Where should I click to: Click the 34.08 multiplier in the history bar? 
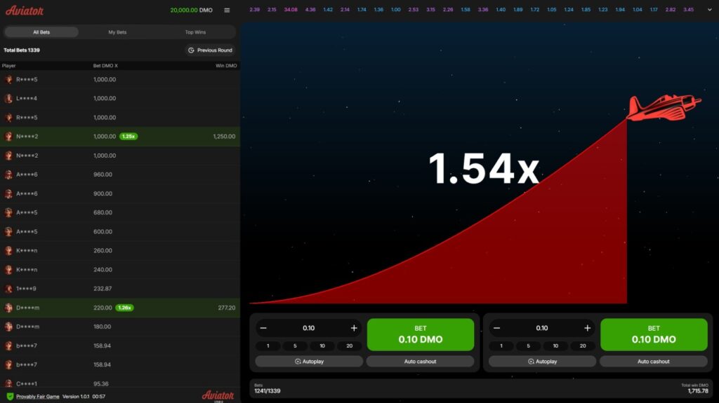click(291, 10)
